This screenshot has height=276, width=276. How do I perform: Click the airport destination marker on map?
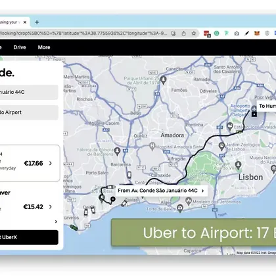(x=254, y=114)
